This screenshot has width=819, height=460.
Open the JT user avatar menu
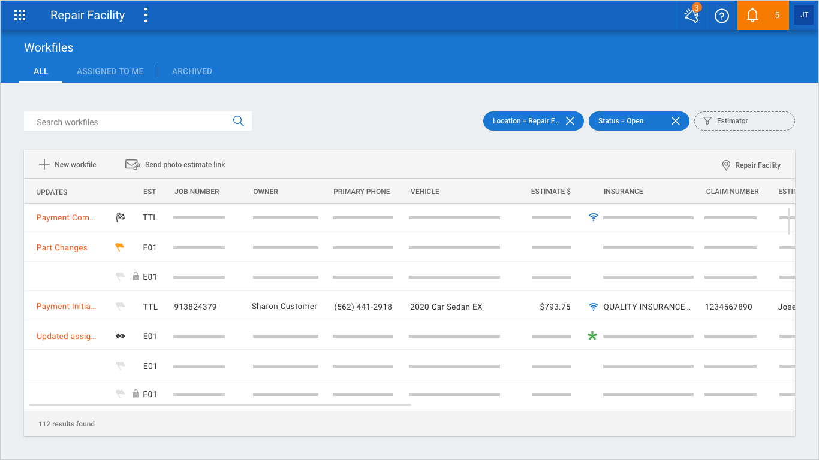(x=804, y=16)
